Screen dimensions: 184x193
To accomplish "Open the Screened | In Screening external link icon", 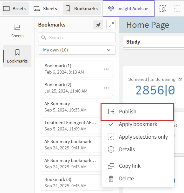I will (180, 80).
